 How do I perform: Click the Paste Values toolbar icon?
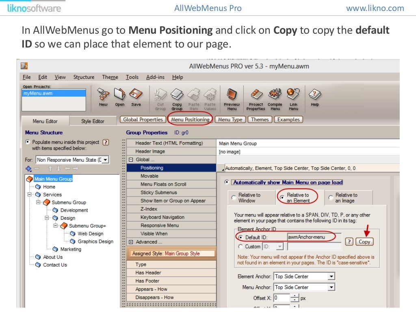pyautogui.click(x=210, y=100)
